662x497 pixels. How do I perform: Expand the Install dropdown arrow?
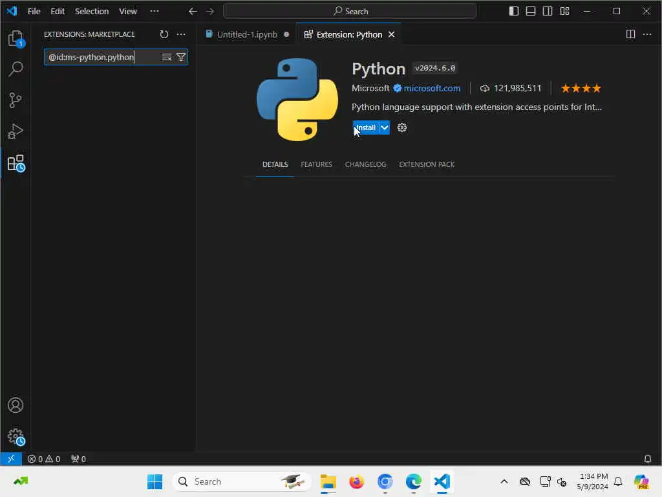385,127
